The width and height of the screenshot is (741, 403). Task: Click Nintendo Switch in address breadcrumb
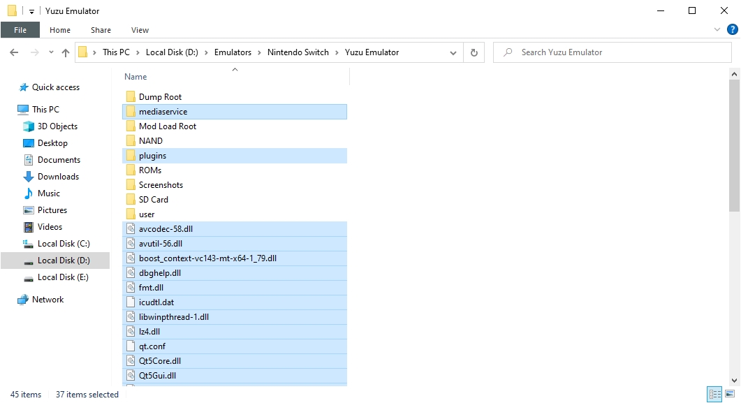pos(298,52)
